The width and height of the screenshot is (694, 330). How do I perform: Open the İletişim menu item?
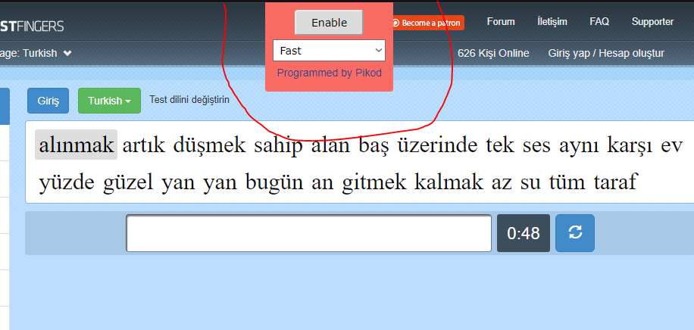click(552, 21)
